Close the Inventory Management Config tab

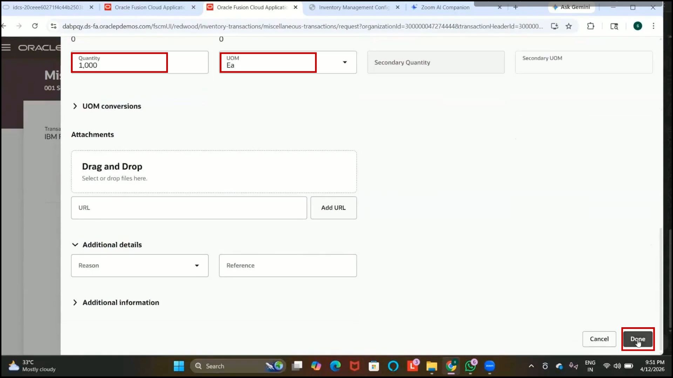point(397,7)
